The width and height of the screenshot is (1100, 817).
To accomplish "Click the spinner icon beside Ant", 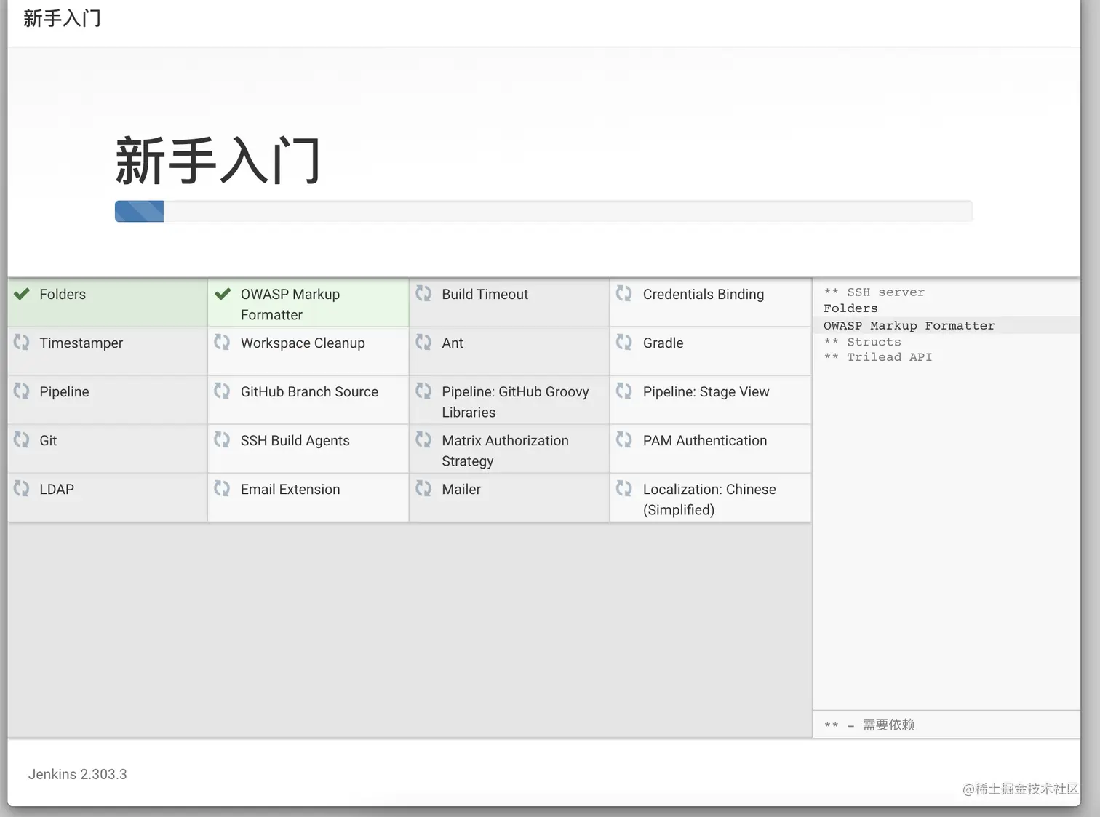I will [423, 342].
